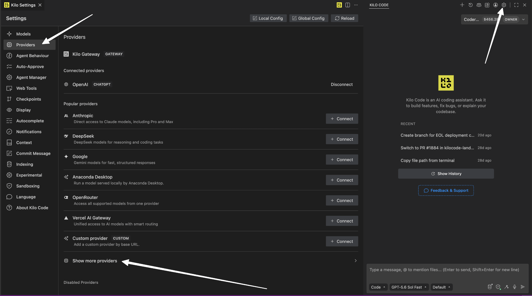Send message with arrow icon
532x296 pixels.
pyautogui.click(x=523, y=287)
